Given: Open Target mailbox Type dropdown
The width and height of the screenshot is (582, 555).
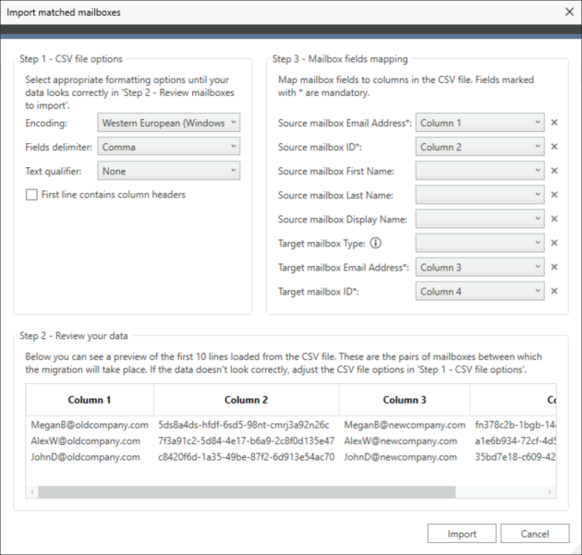Looking at the screenshot, I should pos(480,243).
